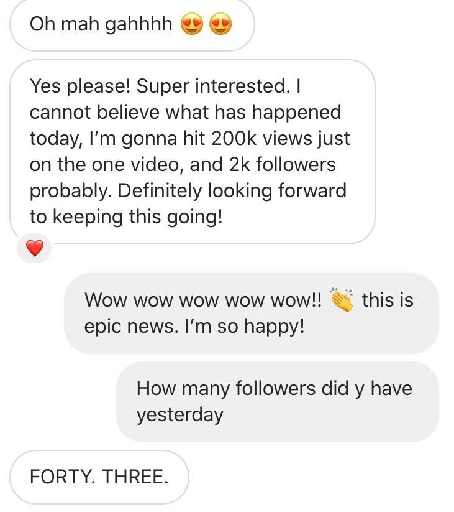
Task: Tap the clapping hands emoji
Action: pyautogui.click(x=342, y=300)
